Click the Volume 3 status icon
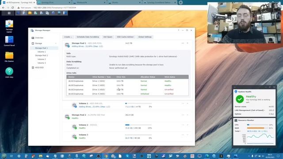The height and width of the screenshot is (159, 283). (74, 136)
